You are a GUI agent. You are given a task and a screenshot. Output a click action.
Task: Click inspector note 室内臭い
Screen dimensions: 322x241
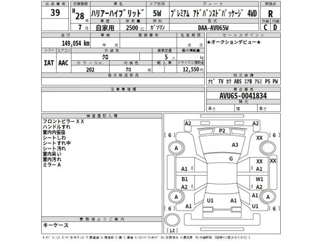point(52,154)
